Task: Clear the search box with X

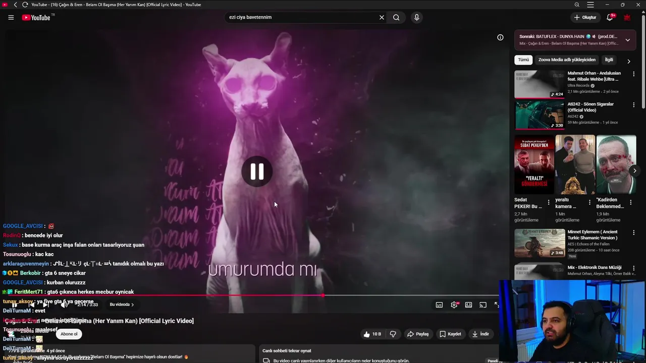Action: coord(382,17)
